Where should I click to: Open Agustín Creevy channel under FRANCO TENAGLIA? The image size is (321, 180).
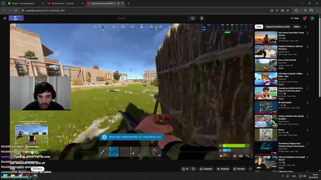(284, 52)
